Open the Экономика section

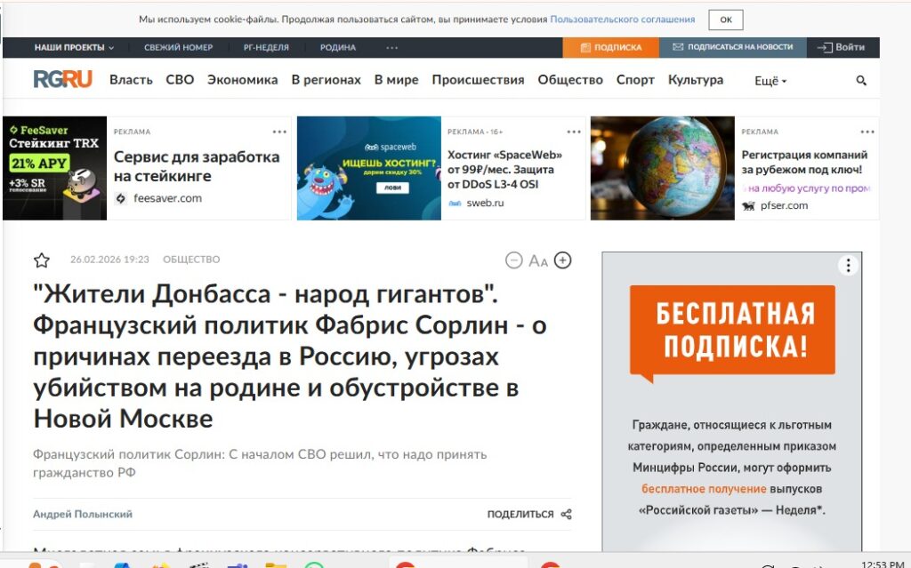tap(242, 80)
